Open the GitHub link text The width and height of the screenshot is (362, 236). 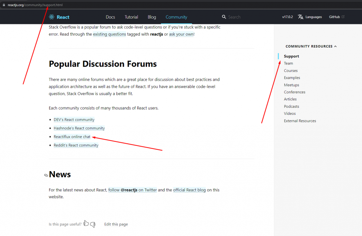click(334, 17)
